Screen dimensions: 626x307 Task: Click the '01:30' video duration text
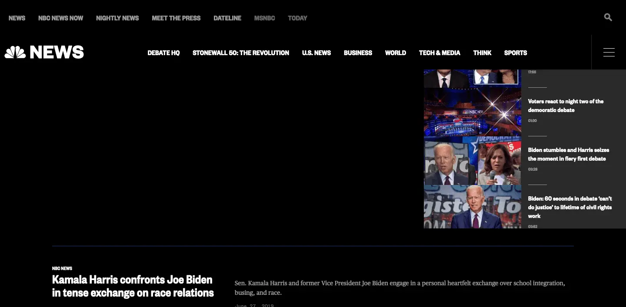[533, 121]
